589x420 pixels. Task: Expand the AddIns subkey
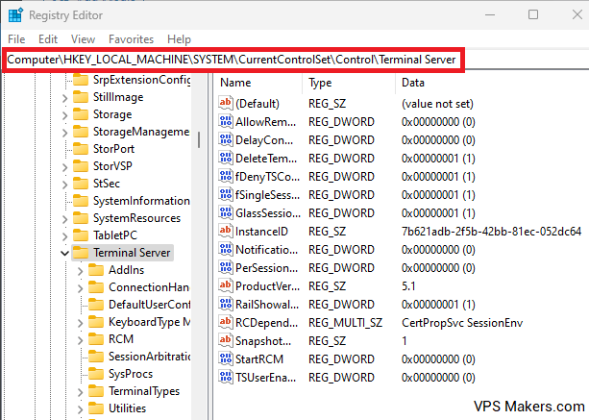[80, 270]
